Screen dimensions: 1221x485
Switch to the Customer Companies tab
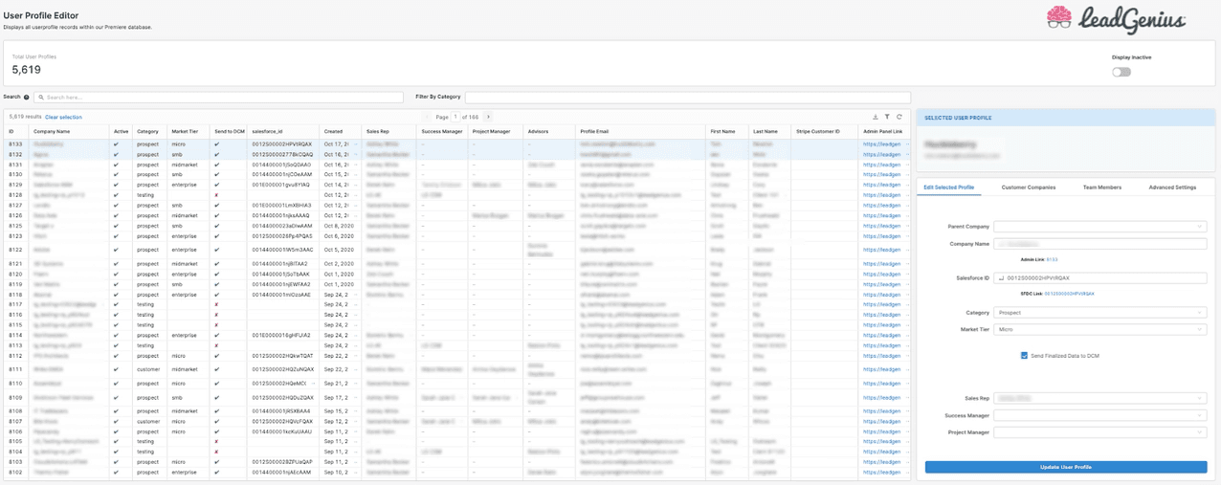coord(1029,187)
